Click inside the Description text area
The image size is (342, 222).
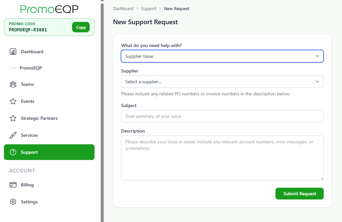click(x=222, y=158)
